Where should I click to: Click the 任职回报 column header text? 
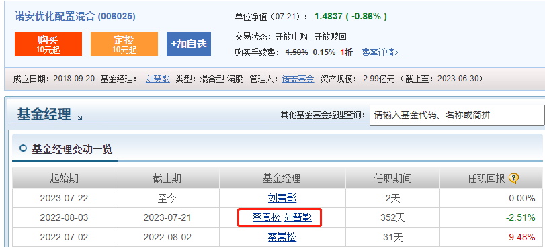pos(487,179)
